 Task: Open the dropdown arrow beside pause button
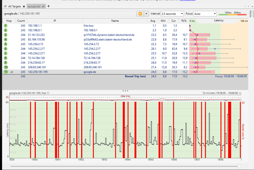click(146, 14)
